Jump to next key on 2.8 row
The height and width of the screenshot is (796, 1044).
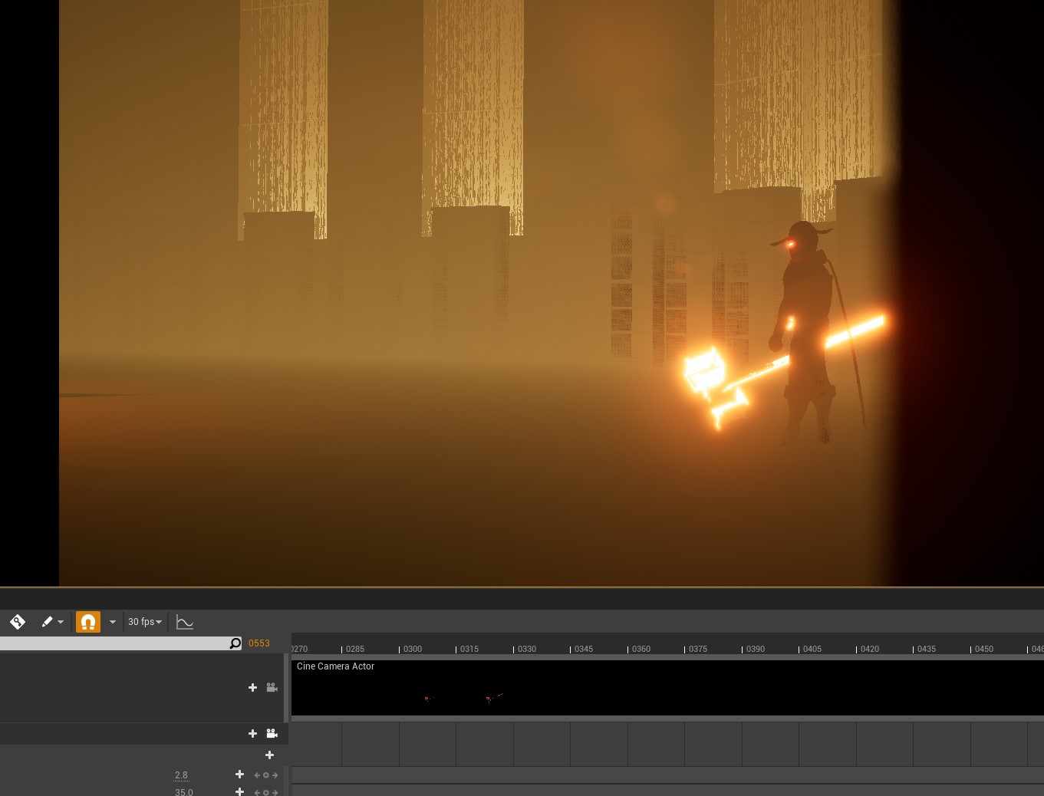tap(275, 775)
